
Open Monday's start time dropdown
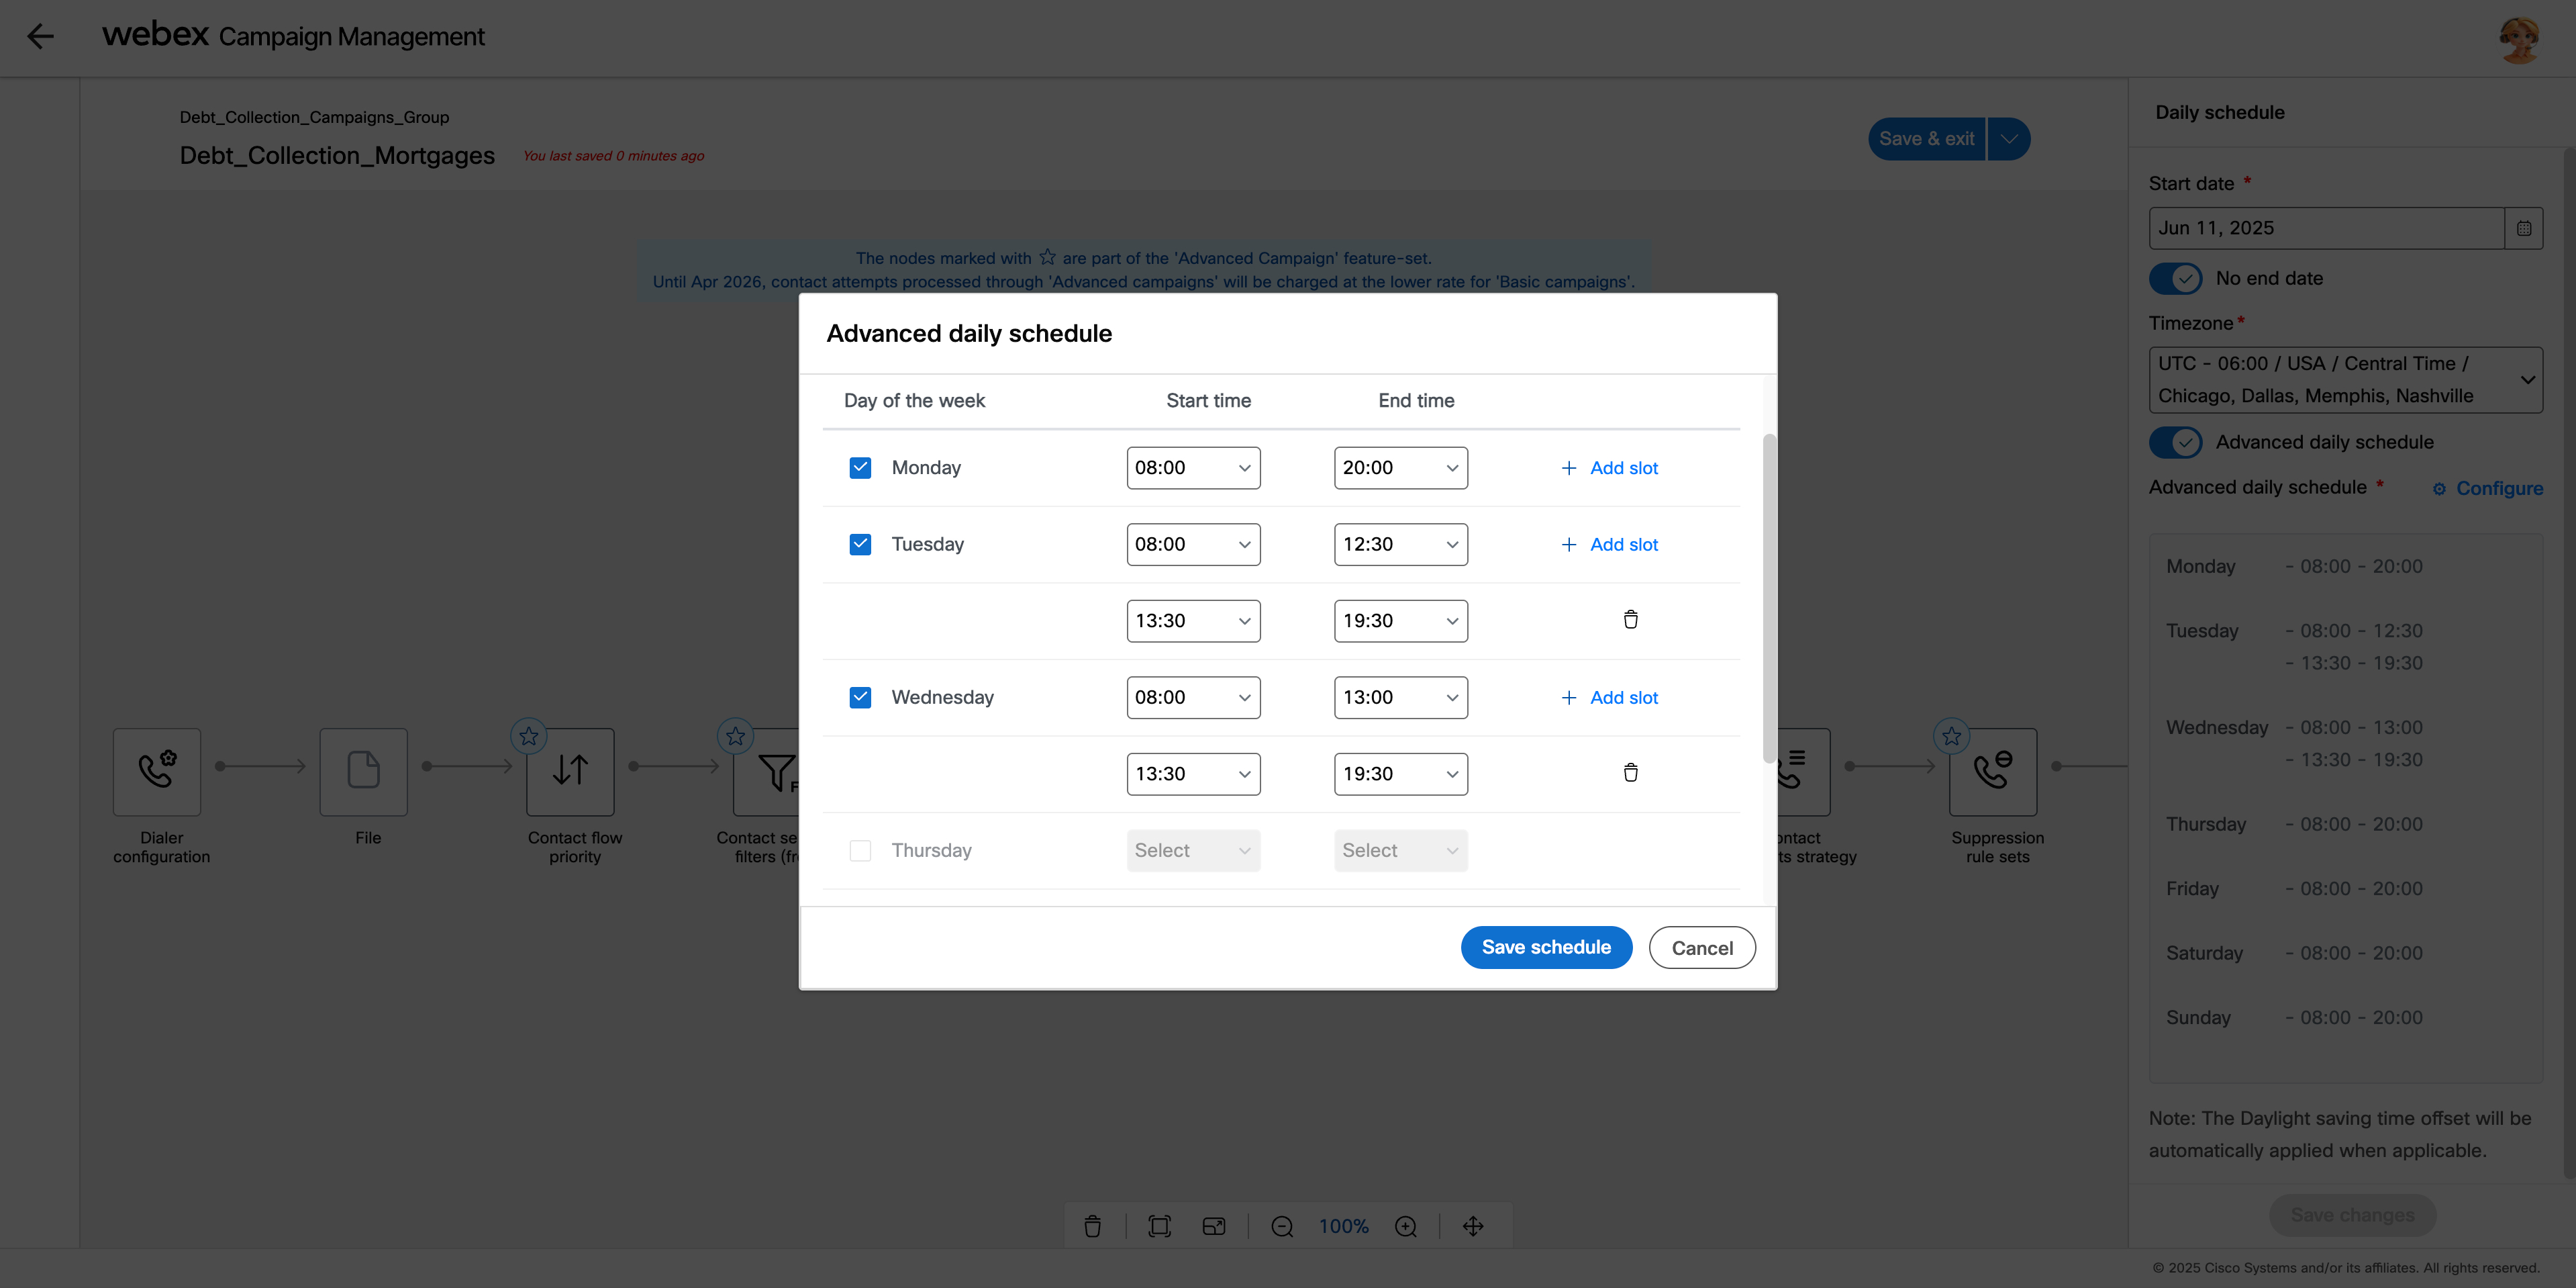1193,468
